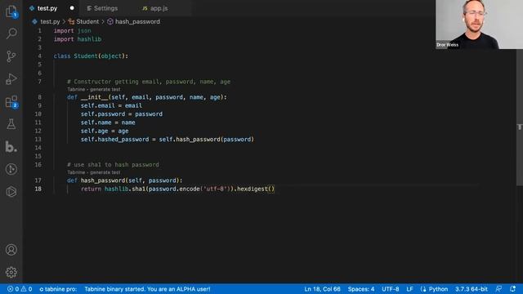
Task: Open the Manage gear icon
Action: click(11, 272)
